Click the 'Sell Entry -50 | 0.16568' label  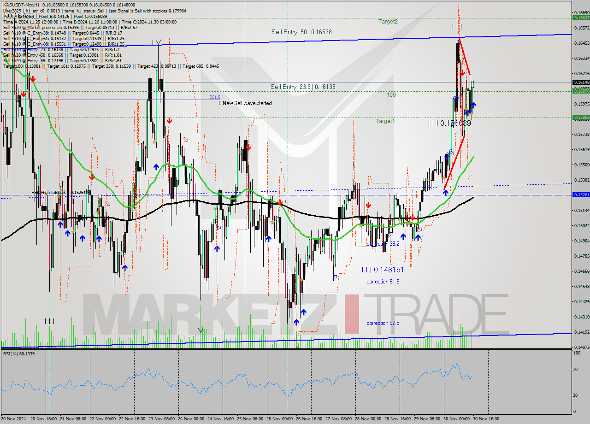click(x=301, y=32)
